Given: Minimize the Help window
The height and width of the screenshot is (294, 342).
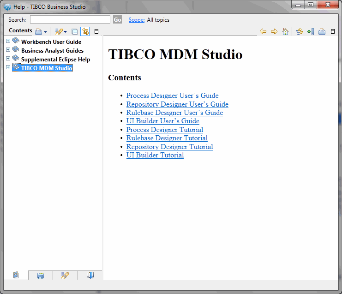Looking at the screenshot, I should (298, 5).
